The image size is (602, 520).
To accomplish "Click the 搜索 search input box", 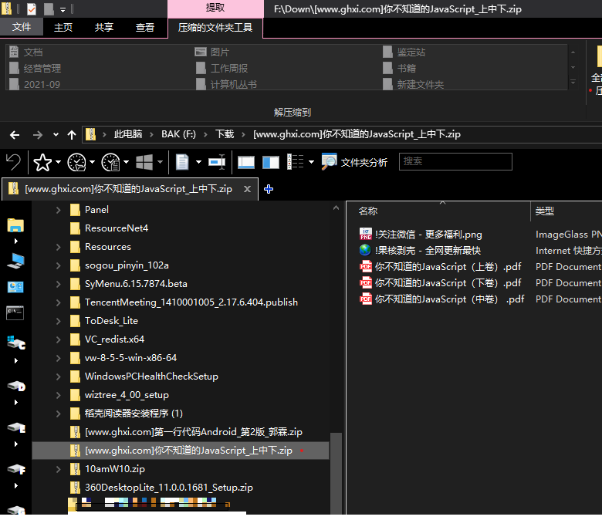I will coord(455,161).
